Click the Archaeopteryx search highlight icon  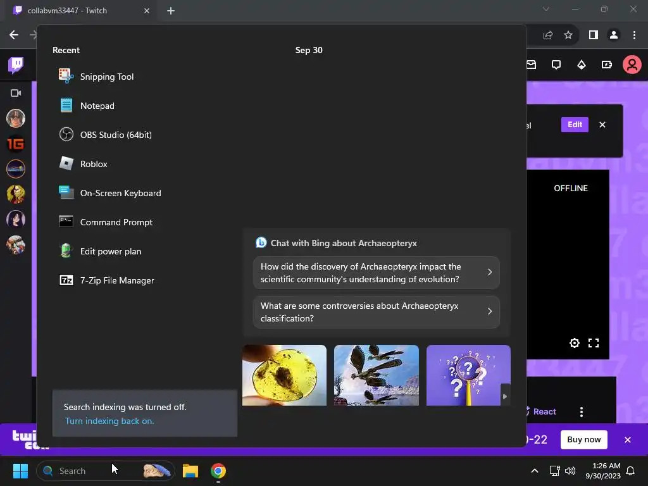pyautogui.click(x=157, y=471)
